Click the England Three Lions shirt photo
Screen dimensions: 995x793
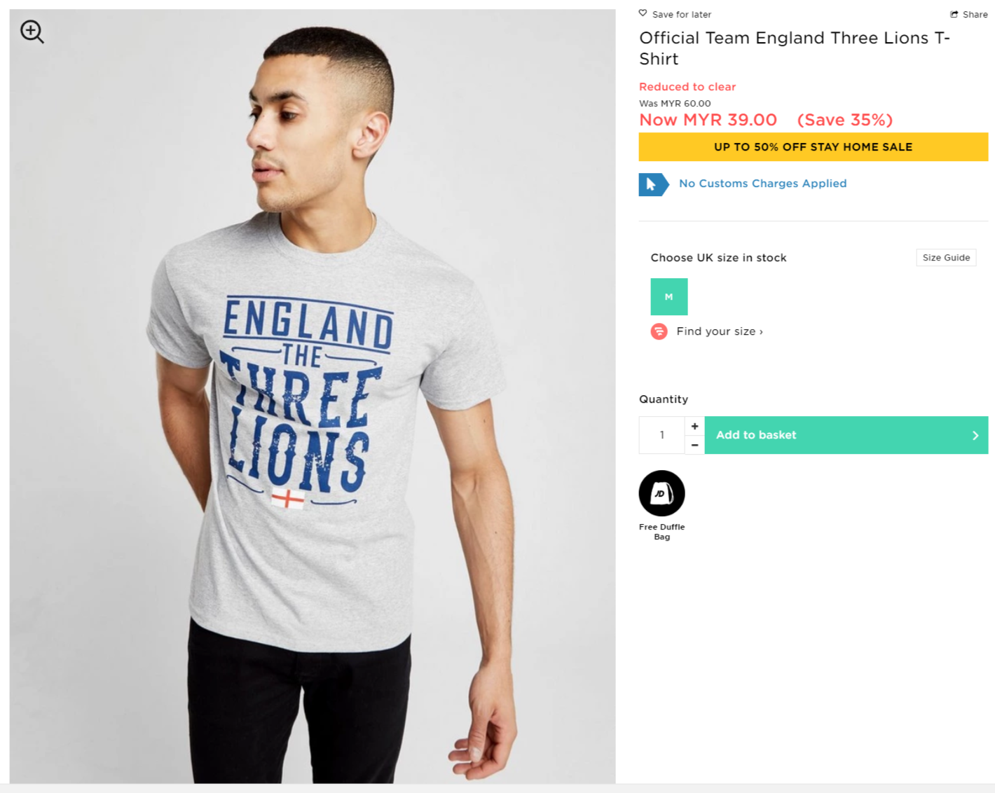pos(312,420)
